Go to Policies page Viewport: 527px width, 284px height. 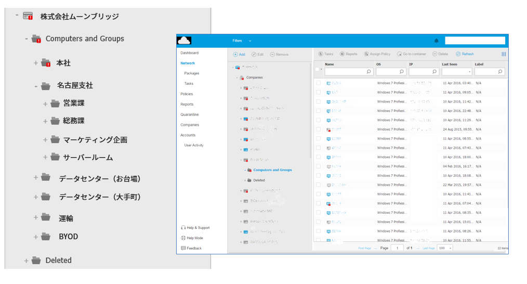(x=187, y=94)
